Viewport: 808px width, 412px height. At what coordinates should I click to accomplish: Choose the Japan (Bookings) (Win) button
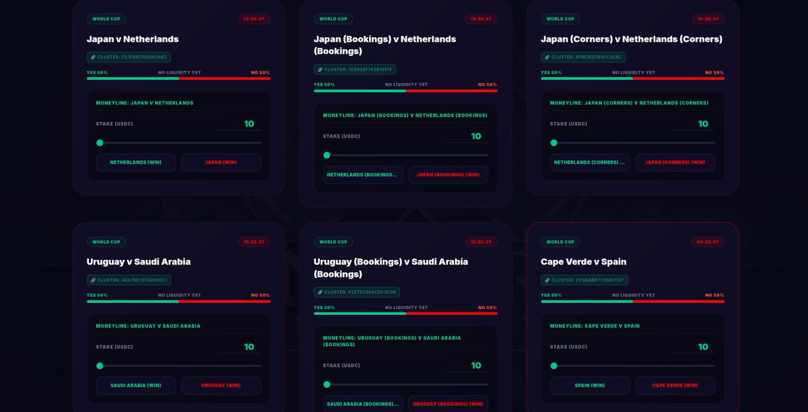(x=448, y=174)
